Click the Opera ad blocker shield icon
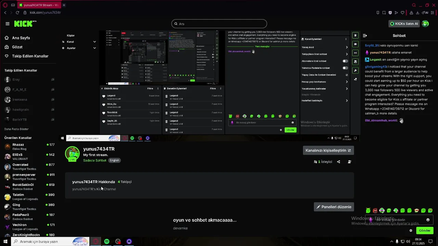 click(x=390, y=13)
